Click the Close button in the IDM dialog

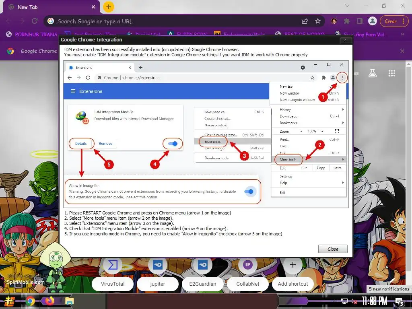pyautogui.click(x=333, y=249)
